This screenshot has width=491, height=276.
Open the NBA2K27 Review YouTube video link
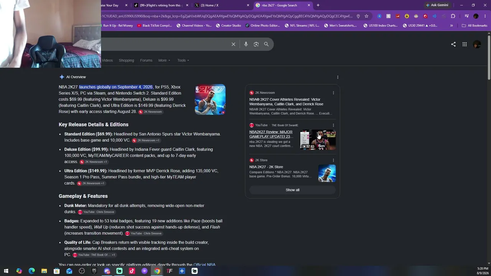(x=271, y=134)
